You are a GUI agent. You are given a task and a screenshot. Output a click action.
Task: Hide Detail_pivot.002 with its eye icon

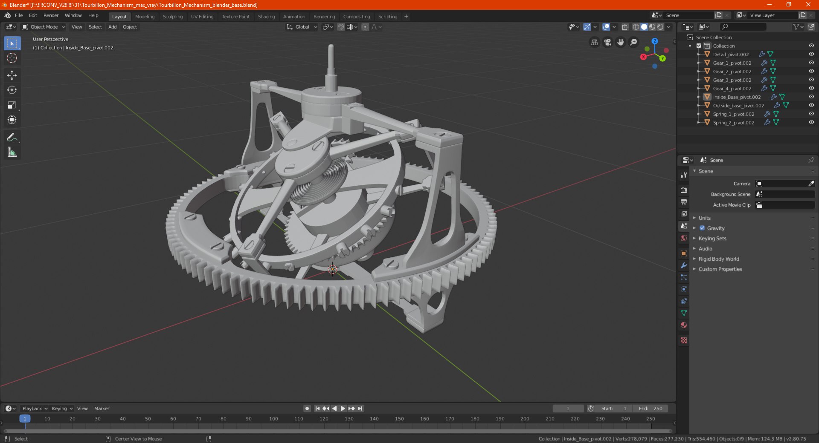(x=811, y=54)
